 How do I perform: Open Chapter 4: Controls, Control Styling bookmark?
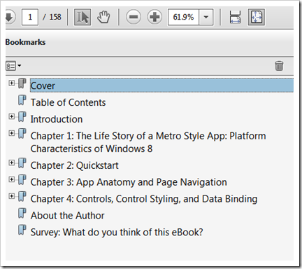click(144, 199)
